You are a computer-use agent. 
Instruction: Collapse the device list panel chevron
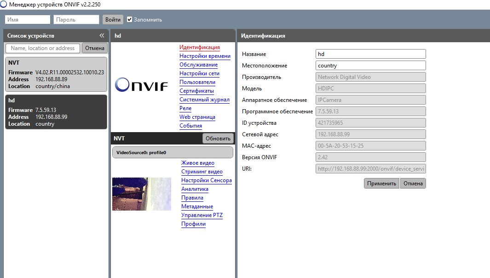click(102, 36)
